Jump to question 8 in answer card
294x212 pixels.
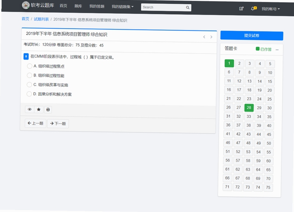coord(250,72)
